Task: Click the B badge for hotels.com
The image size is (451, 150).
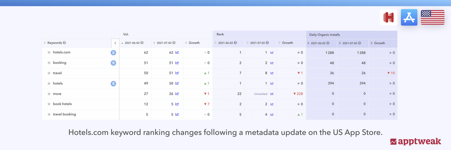Action: 113,53
